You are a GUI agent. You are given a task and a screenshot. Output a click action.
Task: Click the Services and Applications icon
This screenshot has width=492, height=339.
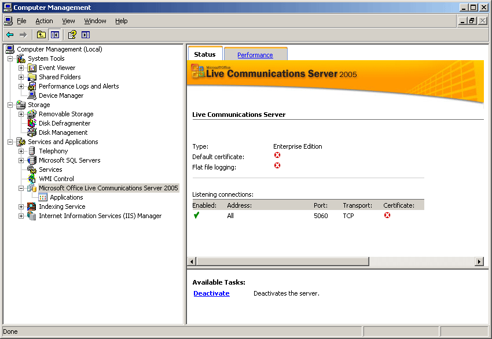(21, 142)
